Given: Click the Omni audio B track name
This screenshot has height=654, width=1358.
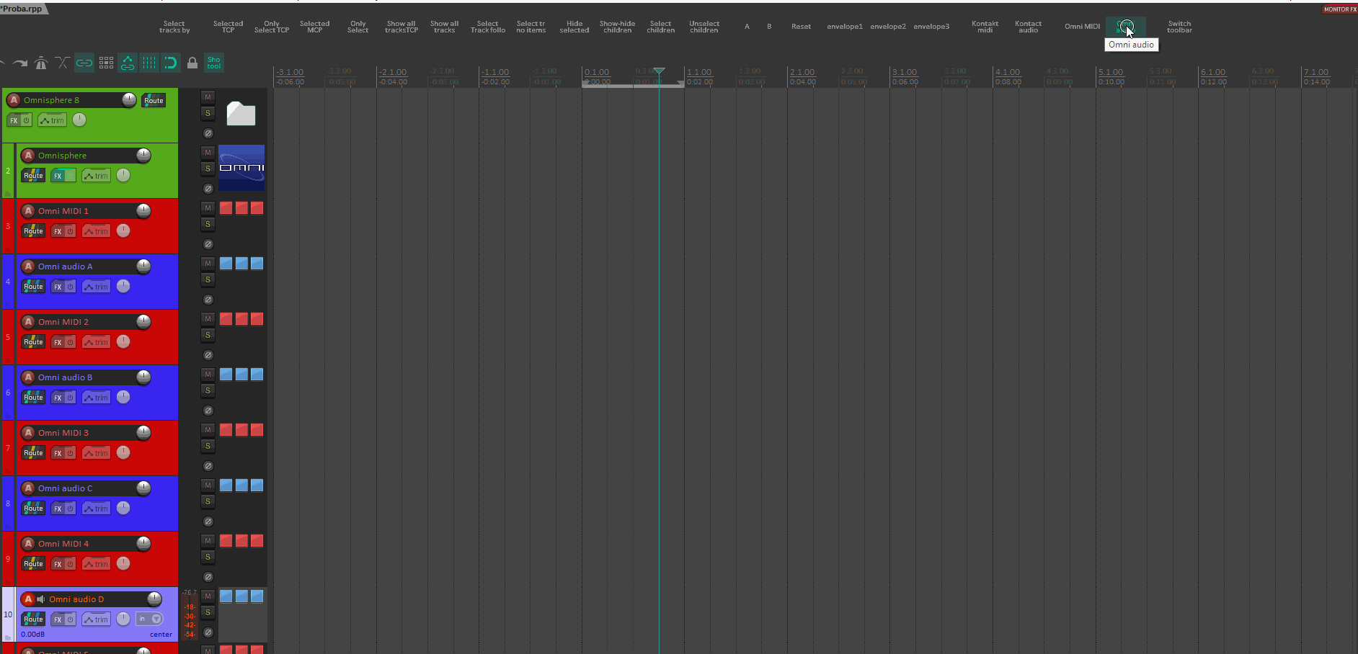Looking at the screenshot, I should [66, 377].
